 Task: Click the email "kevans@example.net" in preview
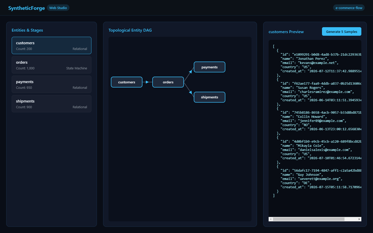(x=317, y=63)
